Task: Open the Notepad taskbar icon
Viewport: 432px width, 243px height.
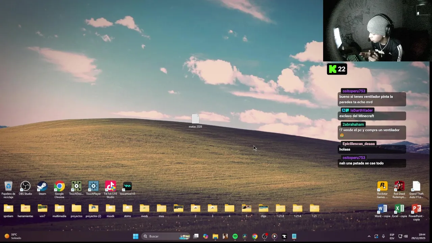Action: point(294,236)
